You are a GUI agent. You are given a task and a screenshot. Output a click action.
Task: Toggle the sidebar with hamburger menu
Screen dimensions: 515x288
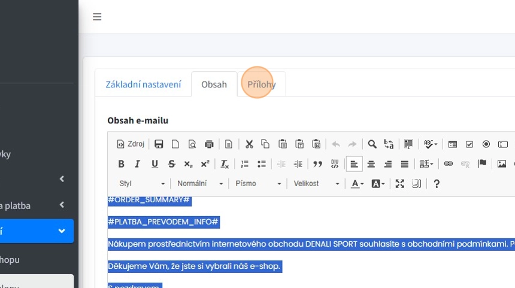pos(97,17)
